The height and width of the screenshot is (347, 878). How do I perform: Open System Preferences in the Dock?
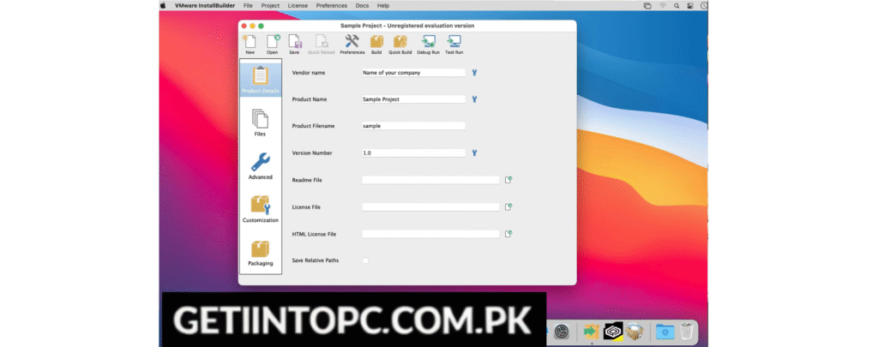[562, 332]
